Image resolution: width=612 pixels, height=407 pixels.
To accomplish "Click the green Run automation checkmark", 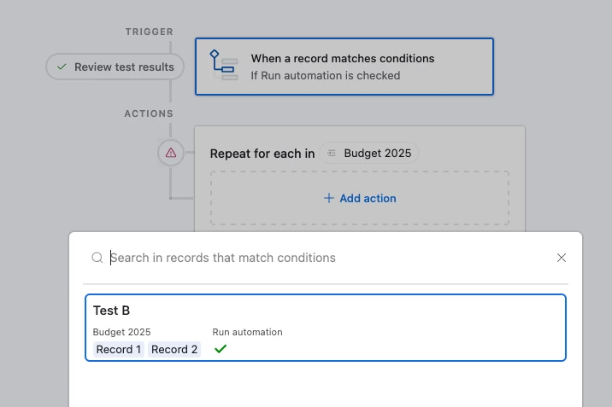I will click(x=221, y=349).
